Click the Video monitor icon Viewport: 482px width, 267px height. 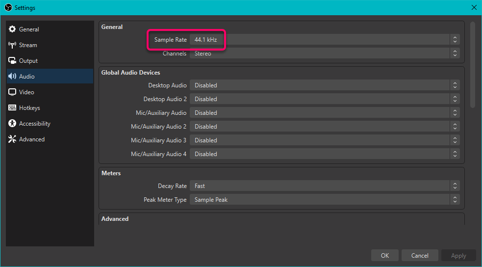click(x=12, y=92)
